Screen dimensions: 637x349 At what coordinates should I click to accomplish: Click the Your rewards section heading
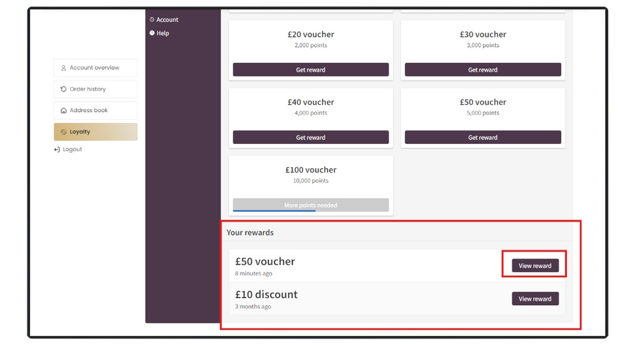250,232
